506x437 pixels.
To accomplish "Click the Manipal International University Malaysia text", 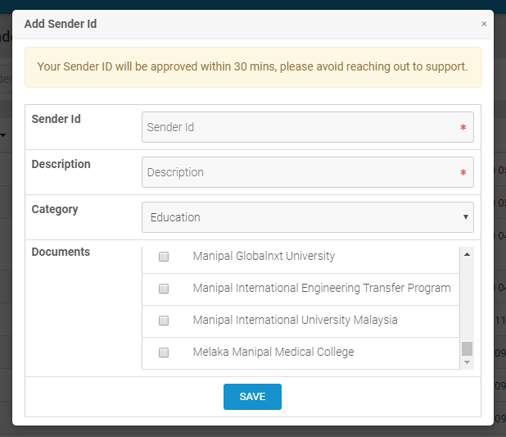I will tap(295, 320).
